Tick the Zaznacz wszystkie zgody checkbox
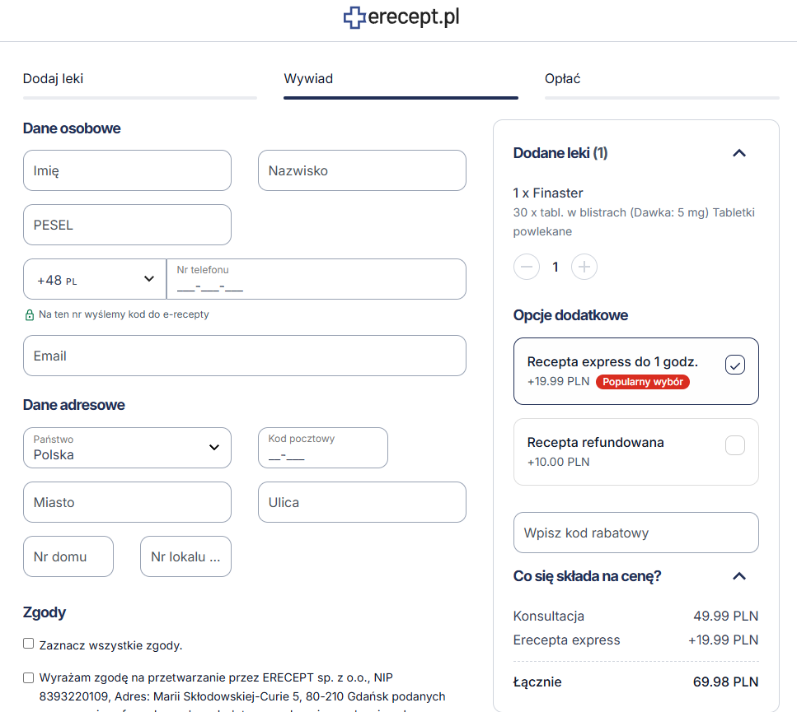Image resolution: width=797 pixels, height=712 pixels. 29,644
